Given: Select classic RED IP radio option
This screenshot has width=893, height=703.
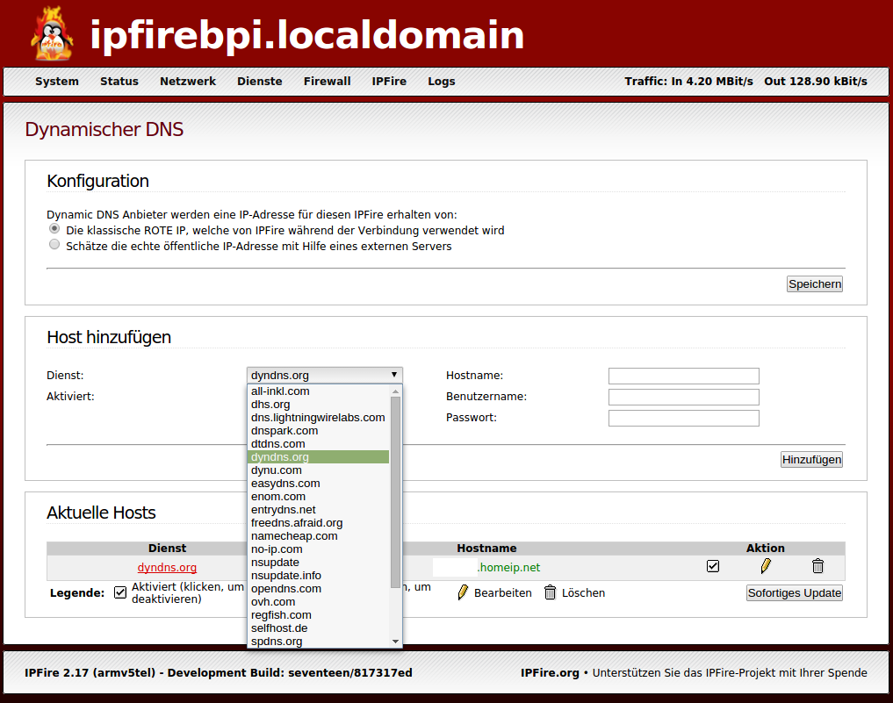Looking at the screenshot, I should pos(54,229).
